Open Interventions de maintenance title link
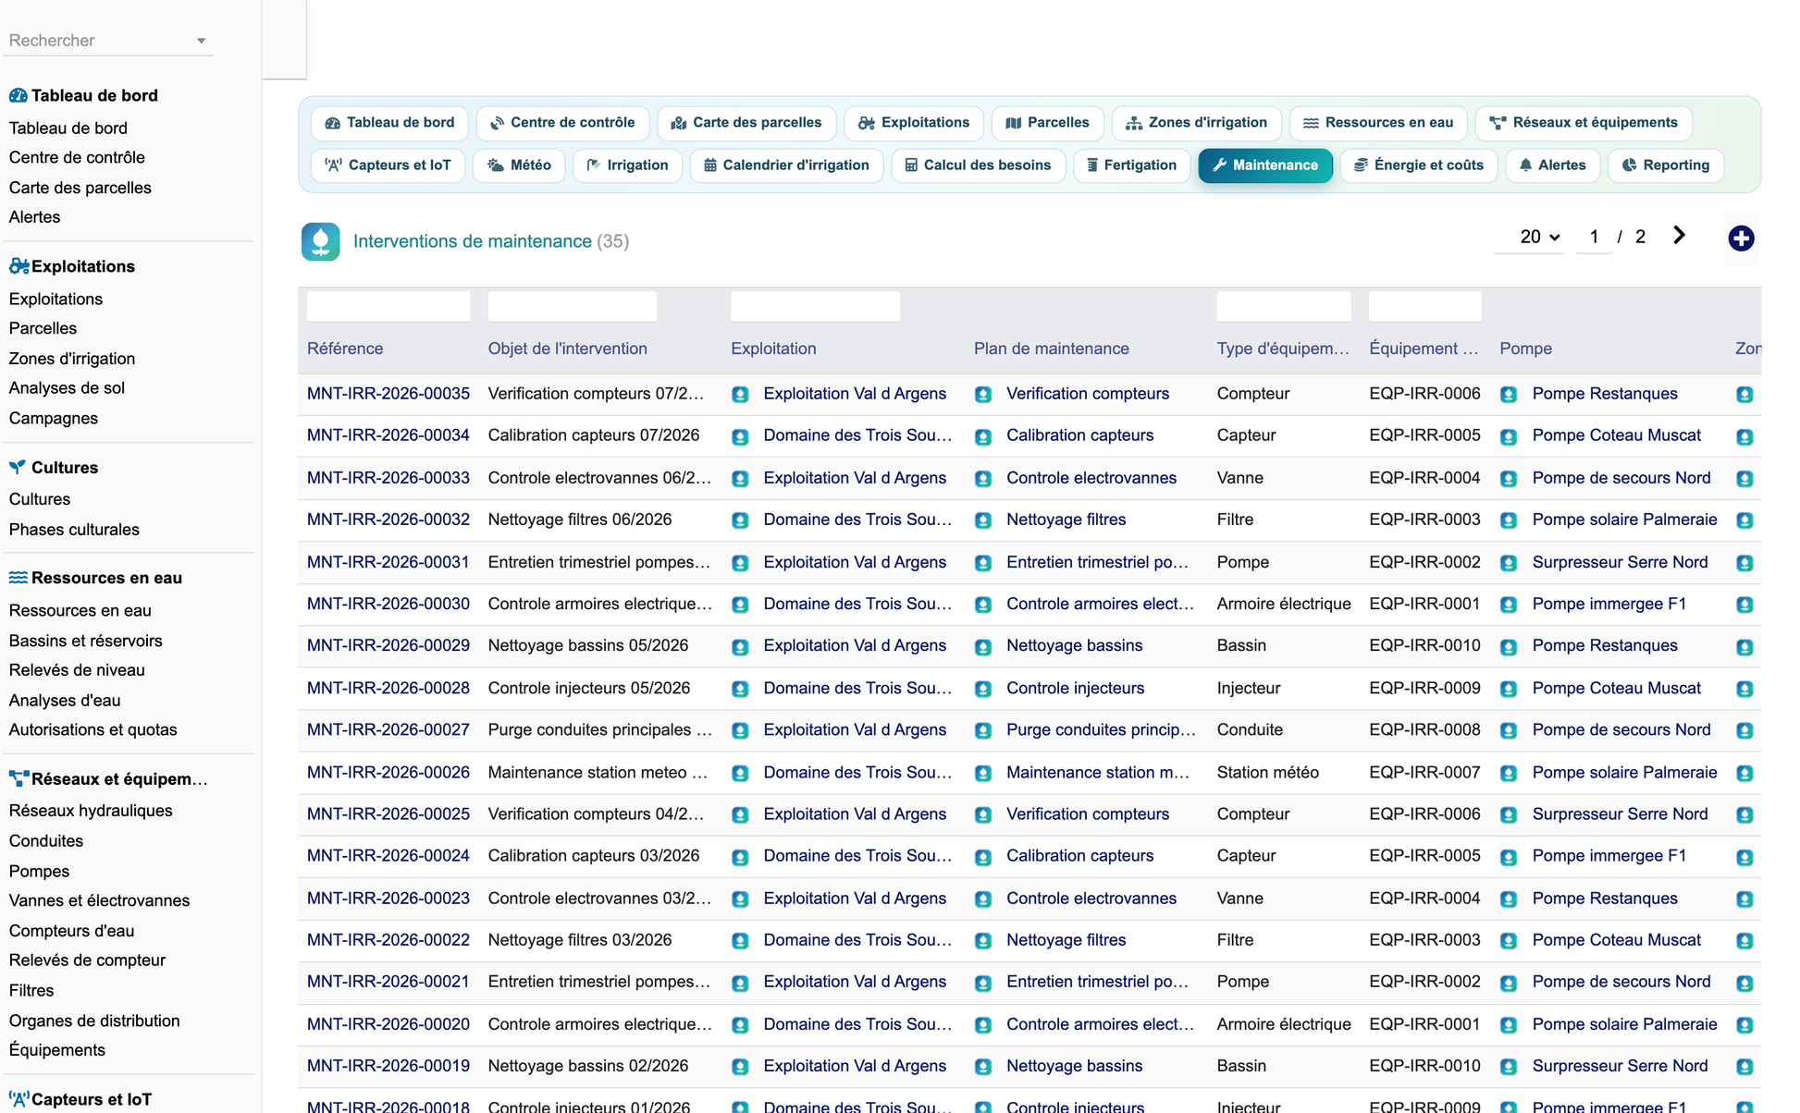 click(x=473, y=241)
